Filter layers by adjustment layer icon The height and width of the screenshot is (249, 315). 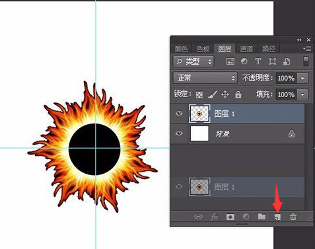pos(244,61)
